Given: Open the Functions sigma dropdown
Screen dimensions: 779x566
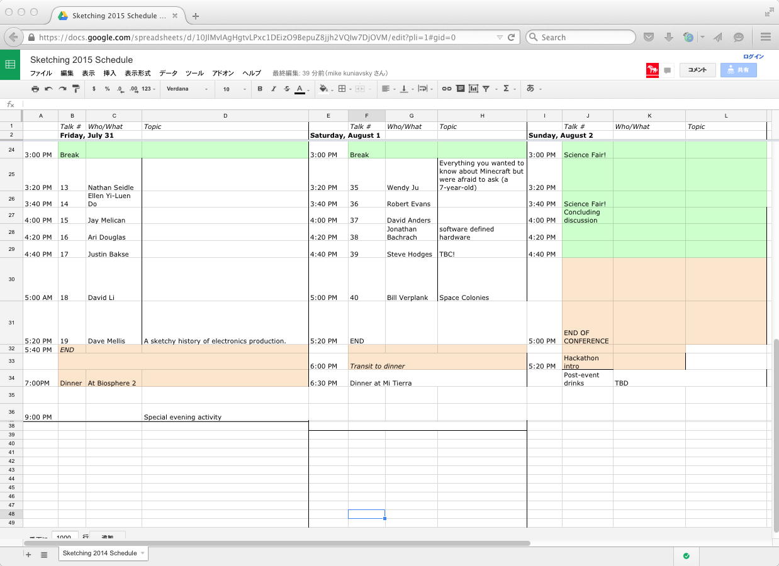Looking at the screenshot, I should pos(508,89).
